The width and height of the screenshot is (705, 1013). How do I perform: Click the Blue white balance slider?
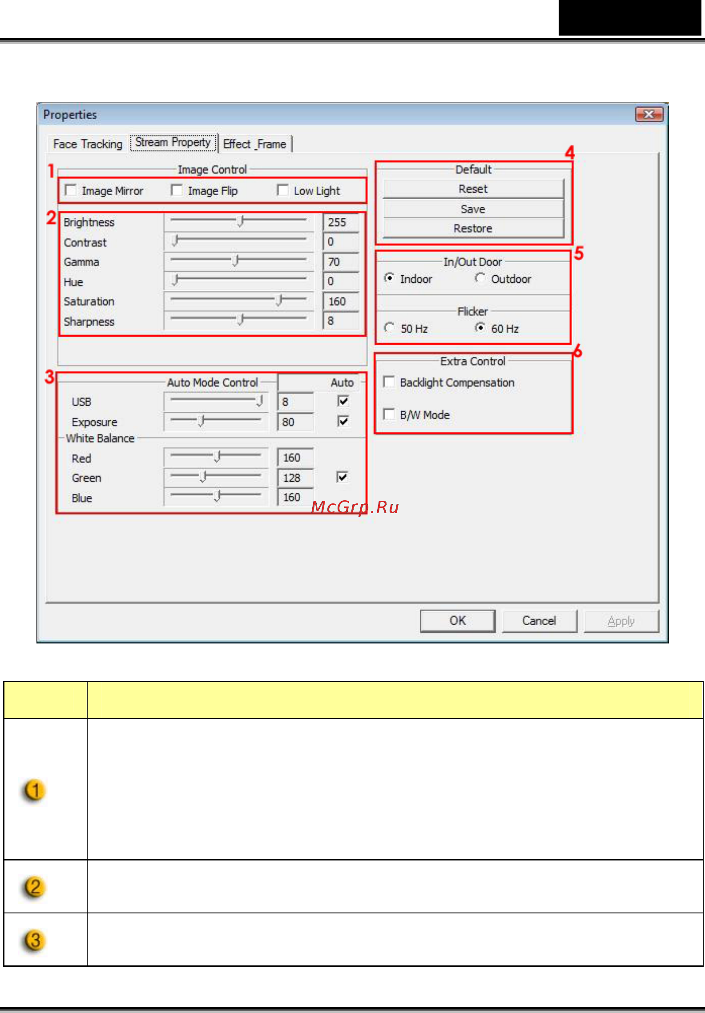coord(216,497)
